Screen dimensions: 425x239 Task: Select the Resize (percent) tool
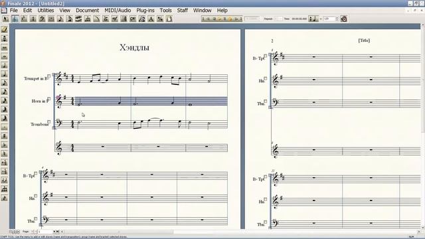(x=160, y=19)
